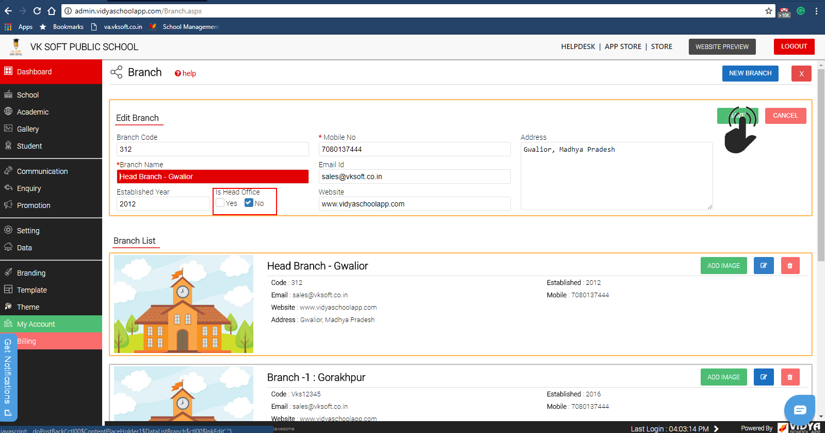Open the STORE link
This screenshot has height=433, width=825.
(x=661, y=46)
